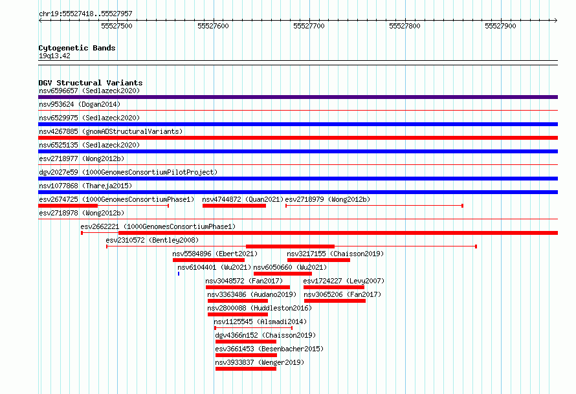Open esv3661453 (Besenbacher2015) label
576x394 pixels.
[x=269, y=349]
